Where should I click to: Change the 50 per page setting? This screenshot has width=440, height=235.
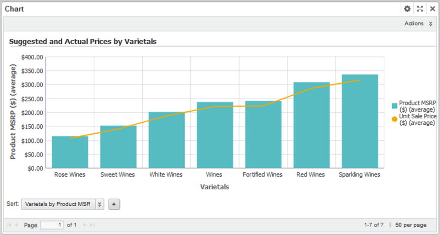coord(411,225)
